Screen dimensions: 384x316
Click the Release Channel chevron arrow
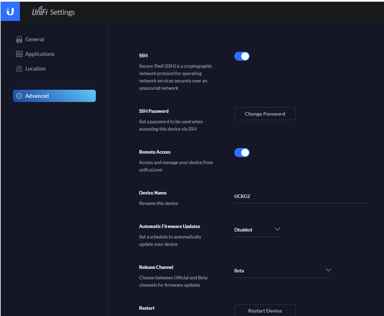[328, 270]
